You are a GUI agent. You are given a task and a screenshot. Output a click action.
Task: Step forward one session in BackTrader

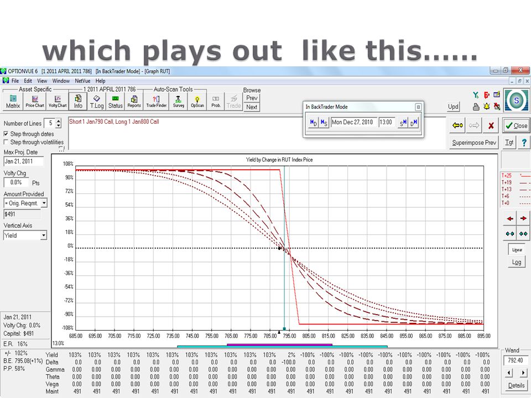point(403,123)
